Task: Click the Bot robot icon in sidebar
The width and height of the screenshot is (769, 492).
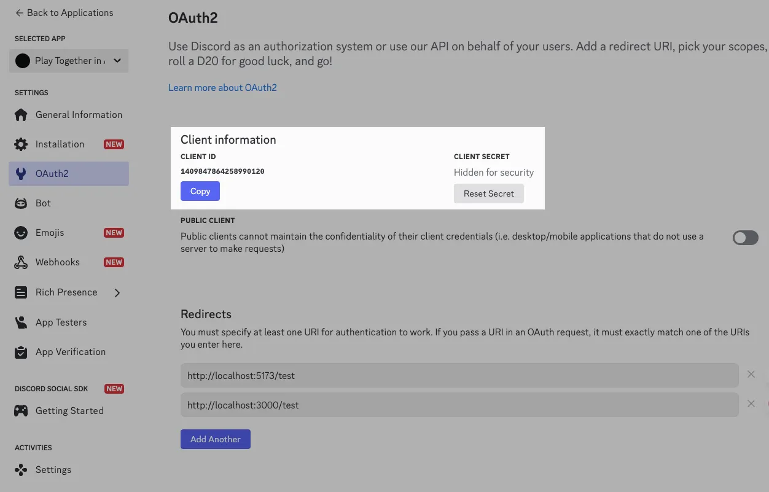Action: [x=21, y=203]
